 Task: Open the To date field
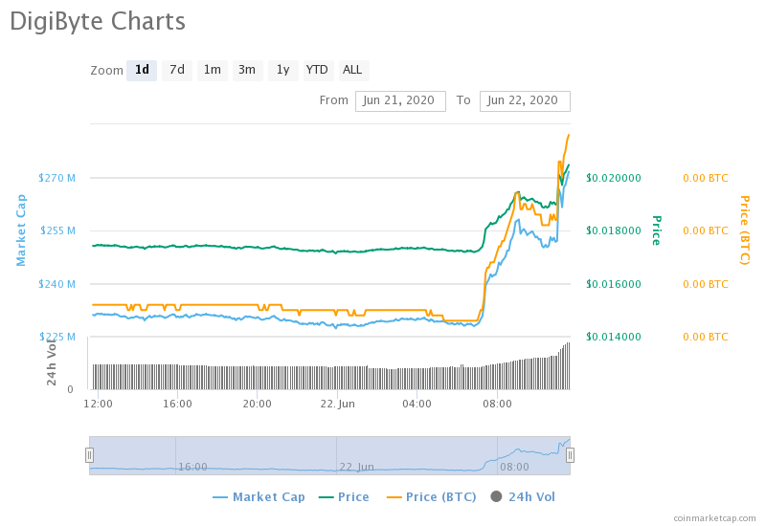point(525,101)
